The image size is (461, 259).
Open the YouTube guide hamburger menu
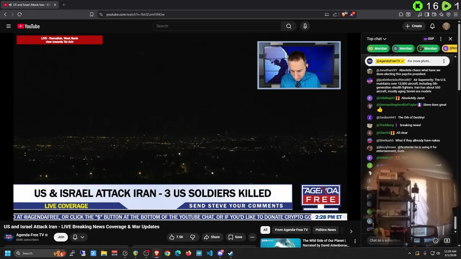click(x=9, y=26)
